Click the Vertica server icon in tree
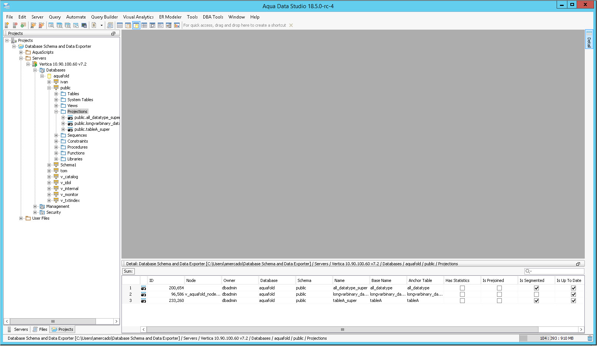This screenshot has height=346, width=597. pyautogui.click(x=35, y=64)
